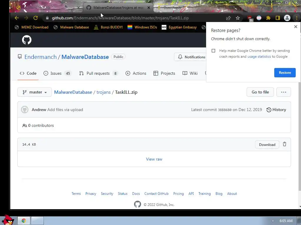Open the Egyptian Embassy bookmark
Viewport: 301px width, 225px height.
[179, 27]
